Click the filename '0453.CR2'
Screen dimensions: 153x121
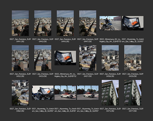[43, 76]
